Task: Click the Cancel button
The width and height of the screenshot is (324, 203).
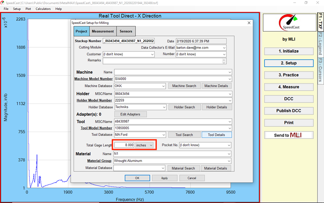Action: (192, 178)
